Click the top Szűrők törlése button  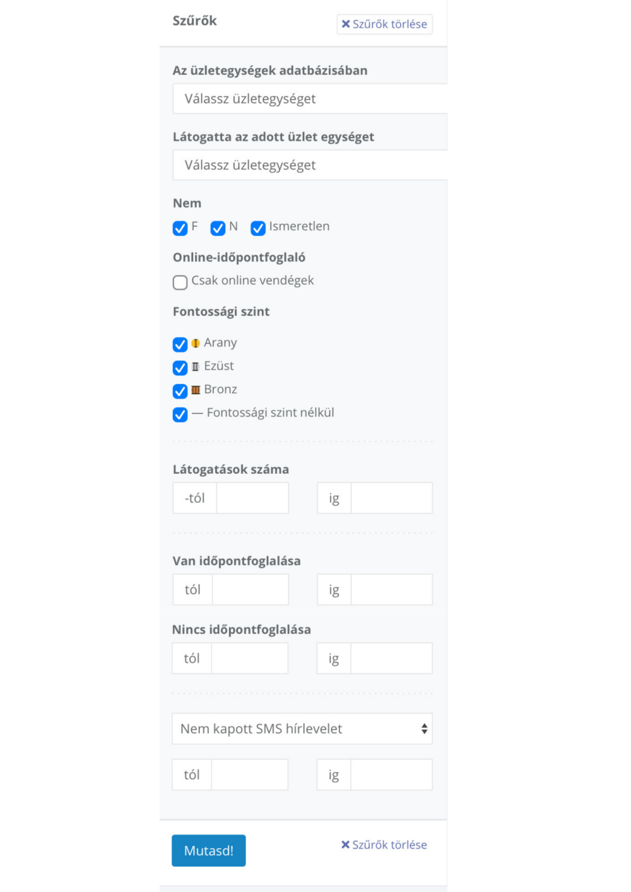pos(384,24)
